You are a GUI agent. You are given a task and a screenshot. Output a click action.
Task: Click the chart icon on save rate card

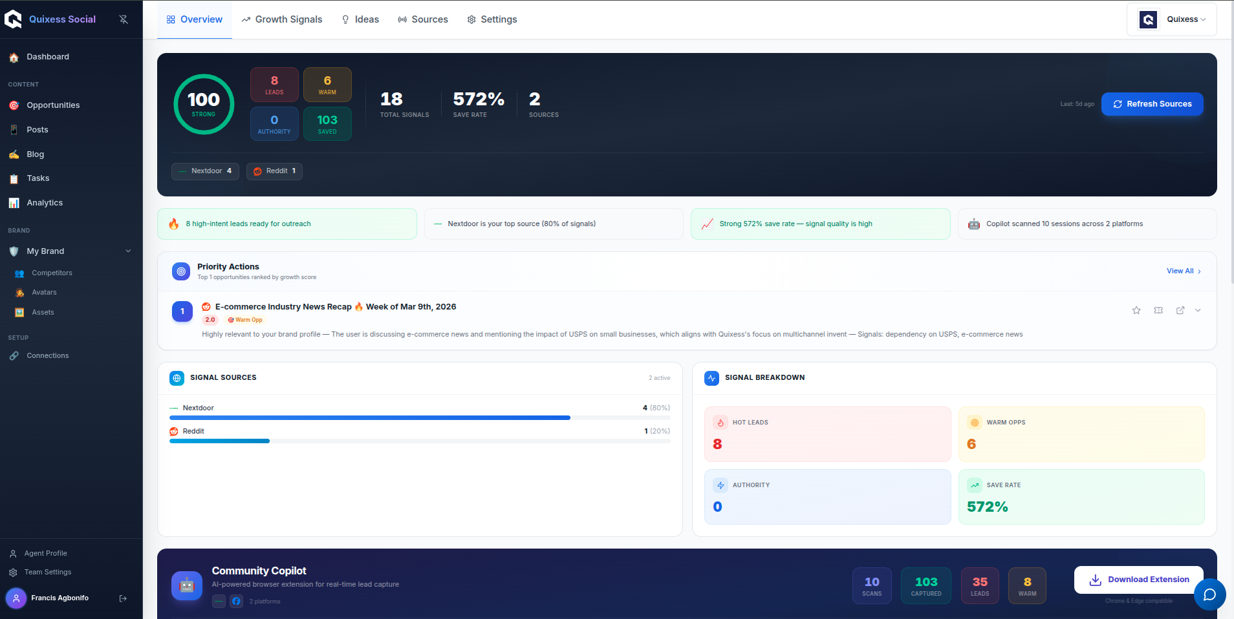click(x=708, y=224)
